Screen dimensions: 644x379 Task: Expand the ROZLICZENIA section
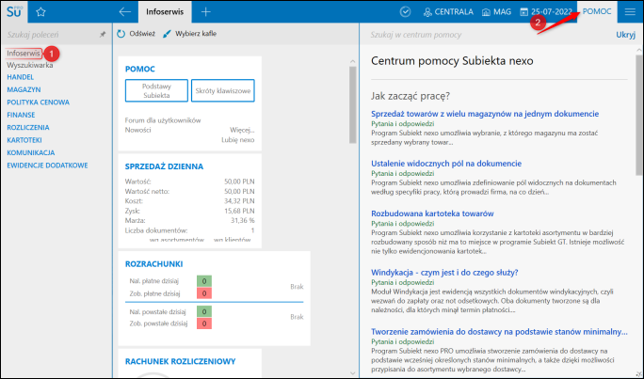[x=28, y=128]
